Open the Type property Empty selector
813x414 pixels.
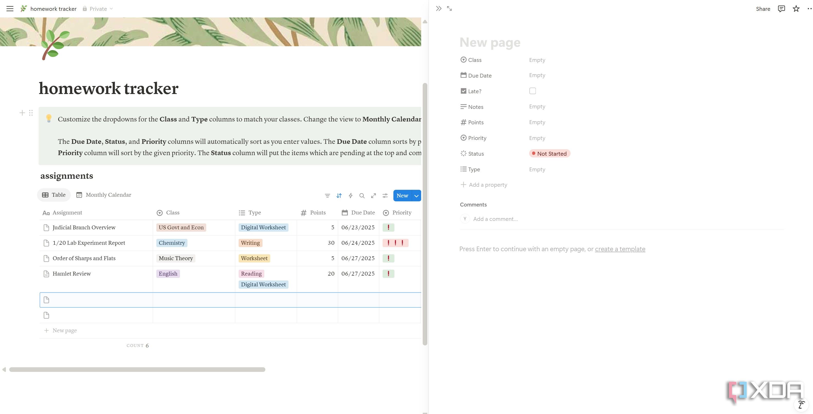[x=537, y=169]
